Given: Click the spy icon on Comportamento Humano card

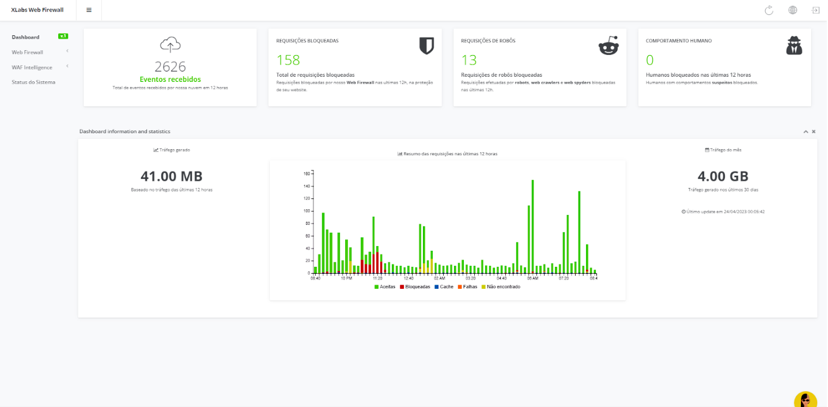Looking at the screenshot, I should coord(794,44).
